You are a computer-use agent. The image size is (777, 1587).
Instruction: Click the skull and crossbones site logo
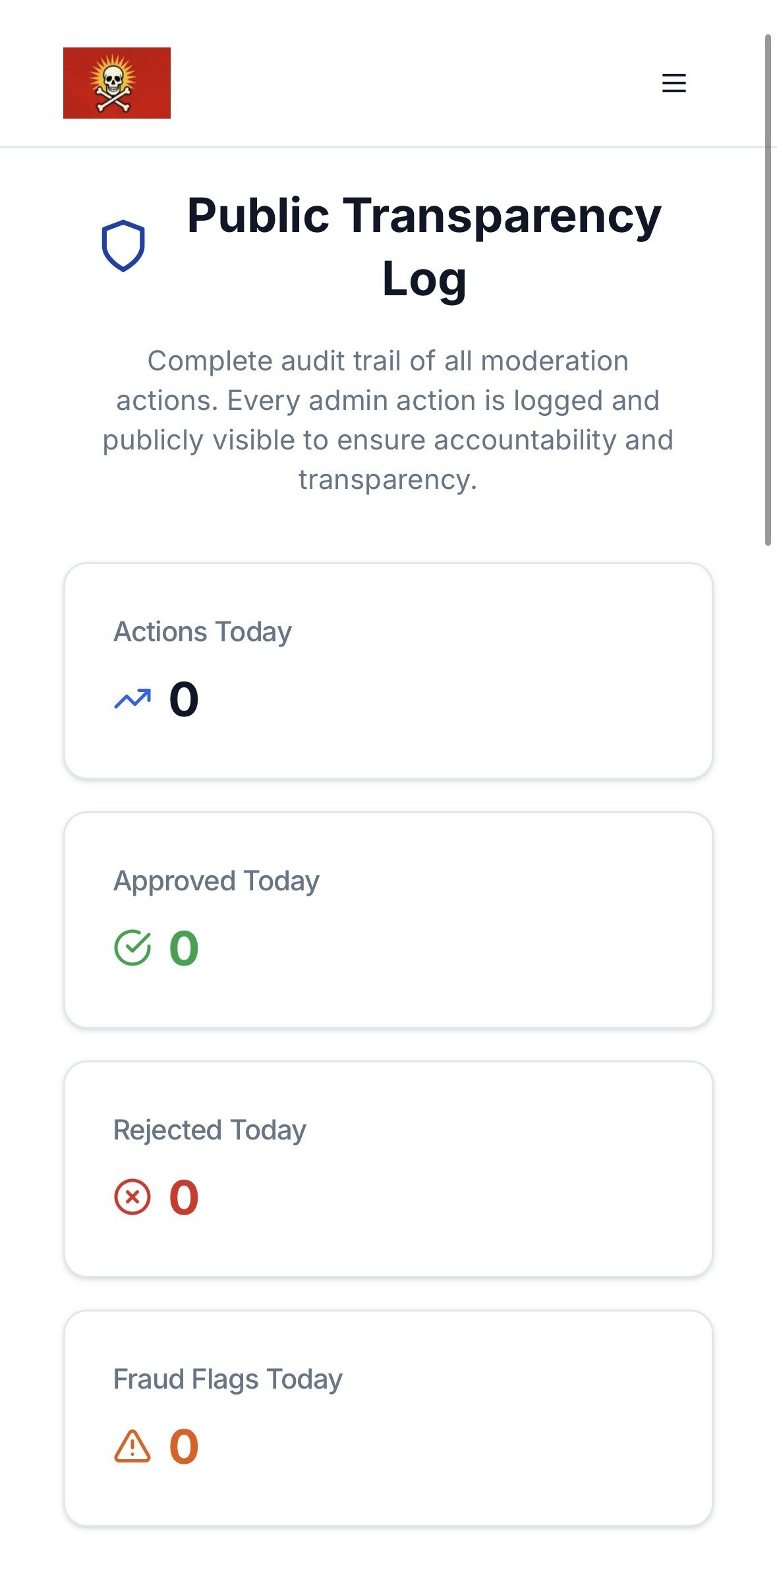117,83
